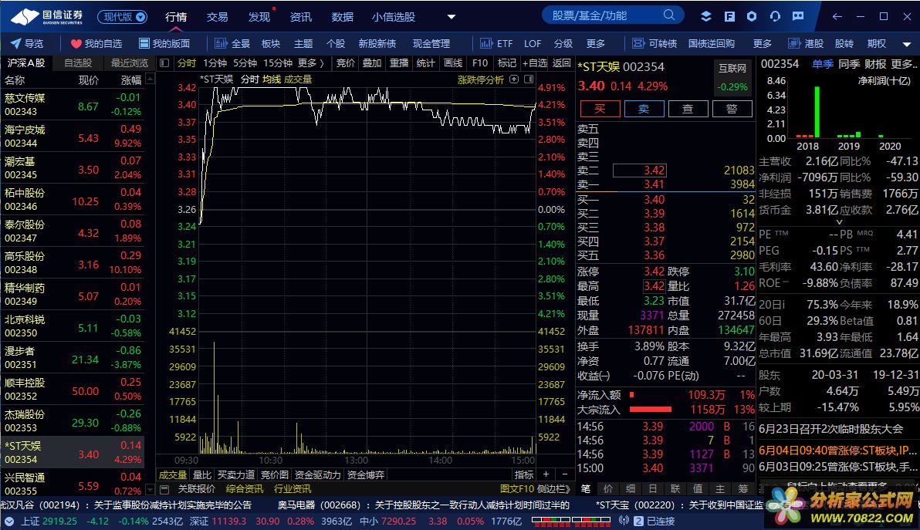Screen dimensions: 920x530
Task: Expand the toolbar overflow arrow after 期权
Action: [907, 44]
